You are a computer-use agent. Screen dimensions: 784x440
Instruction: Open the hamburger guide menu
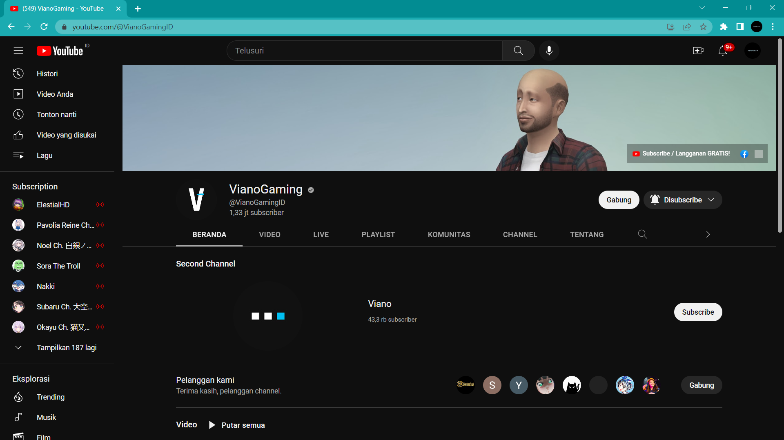pyautogui.click(x=18, y=51)
